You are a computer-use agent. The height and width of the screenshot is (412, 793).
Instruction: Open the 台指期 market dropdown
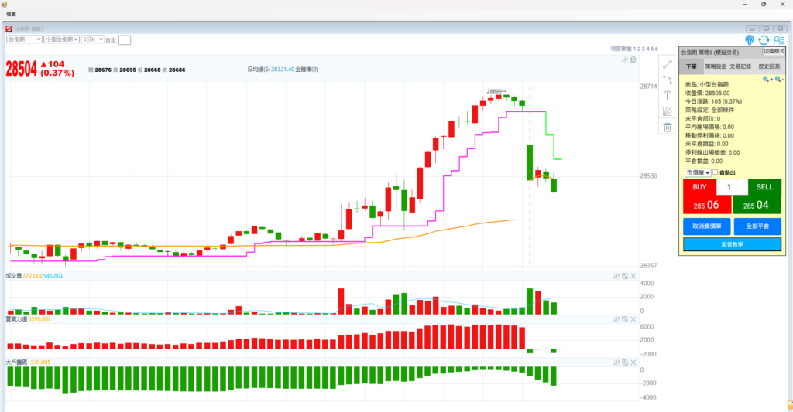pos(24,39)
